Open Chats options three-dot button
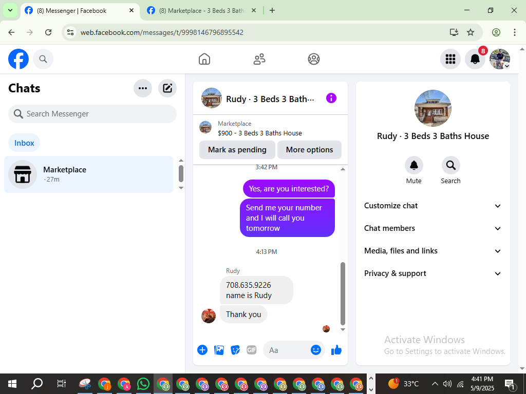This screenshot has height=394, width=526. tap(143, 88)
